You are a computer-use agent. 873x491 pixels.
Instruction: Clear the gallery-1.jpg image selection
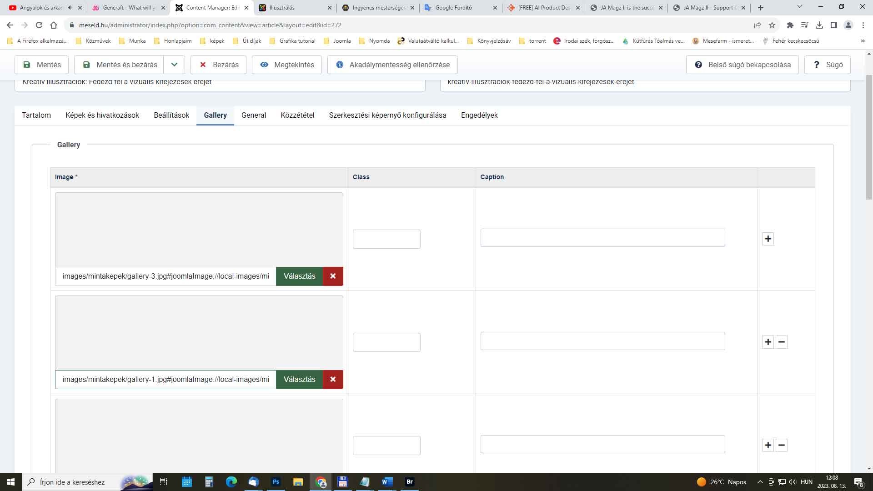click(x=333, y=379)
